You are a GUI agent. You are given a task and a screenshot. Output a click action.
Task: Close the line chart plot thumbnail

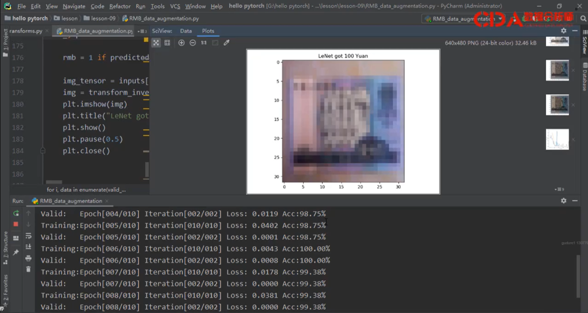coord(573,139)
